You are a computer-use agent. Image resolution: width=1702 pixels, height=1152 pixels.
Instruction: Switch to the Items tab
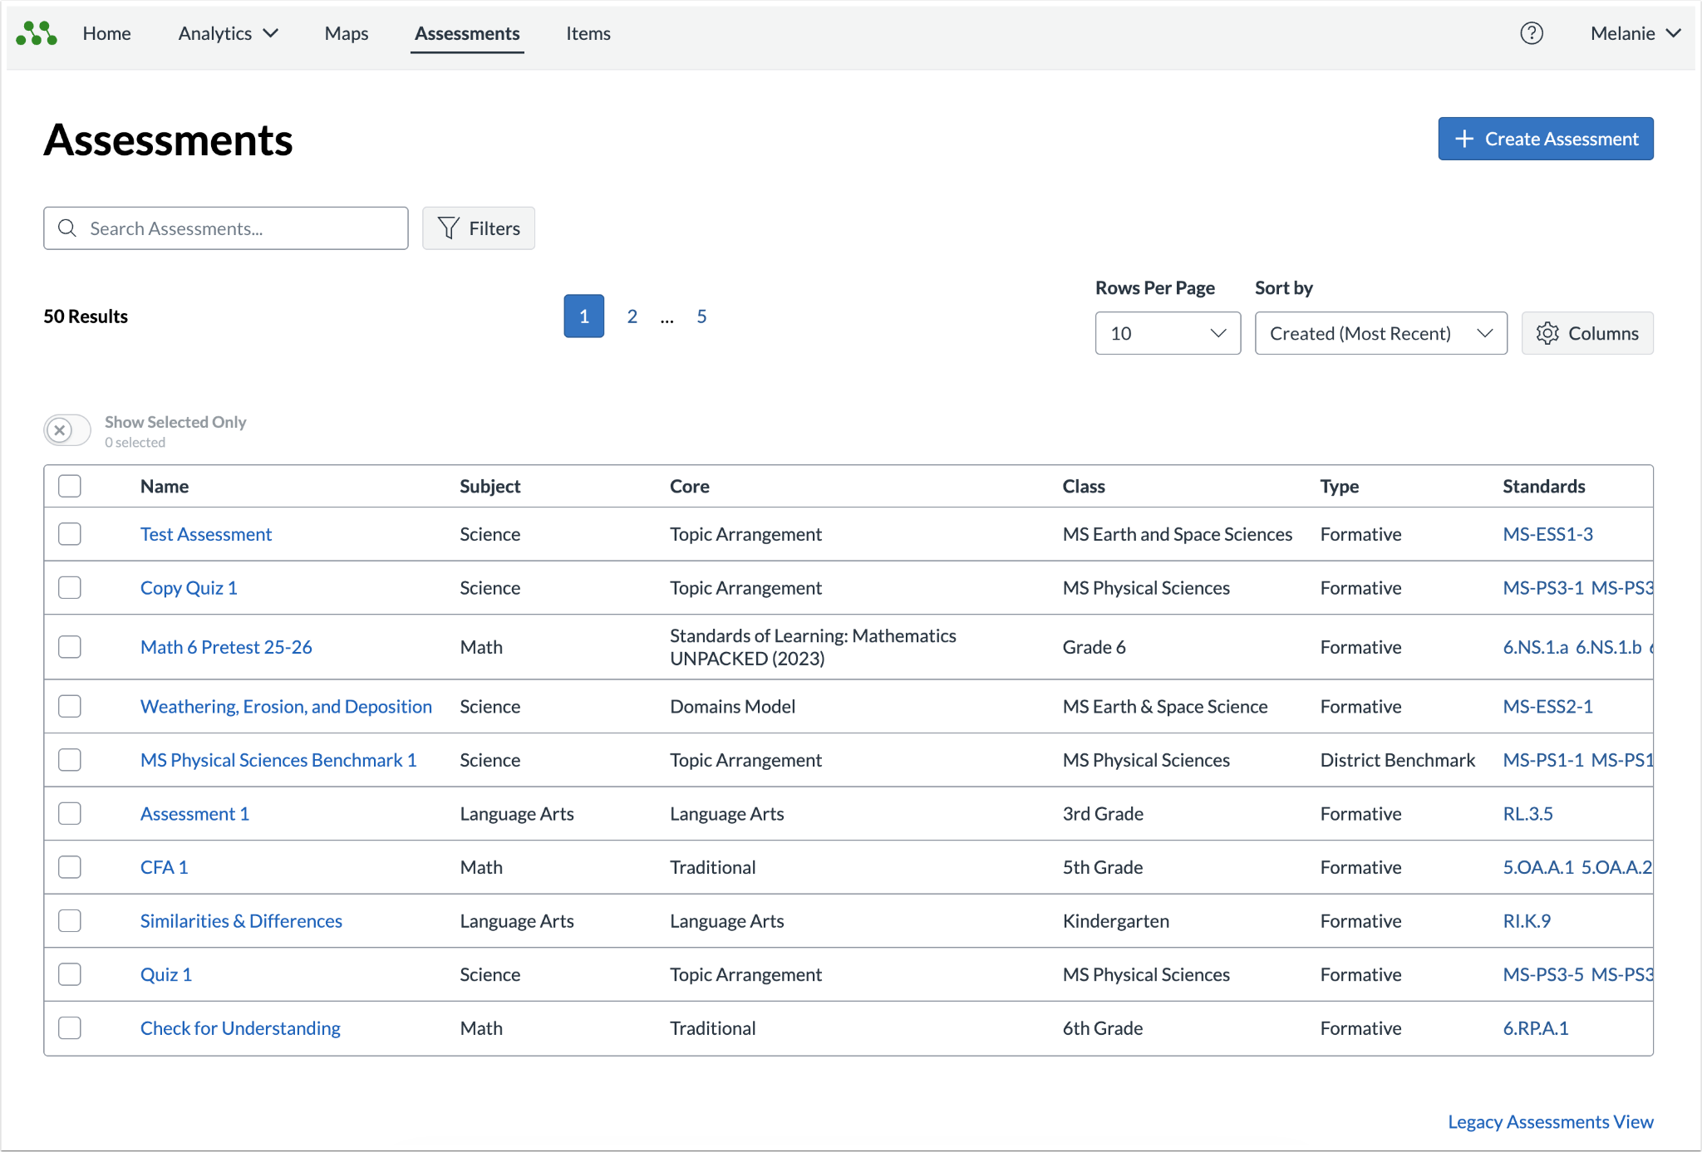click(588, 33)
